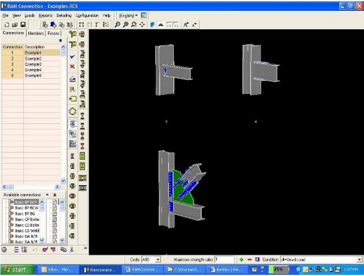Open the Loads menu

30,16
